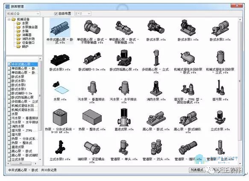
Task: Check the box next to 消防水泵 list entry
Action: 9,126
